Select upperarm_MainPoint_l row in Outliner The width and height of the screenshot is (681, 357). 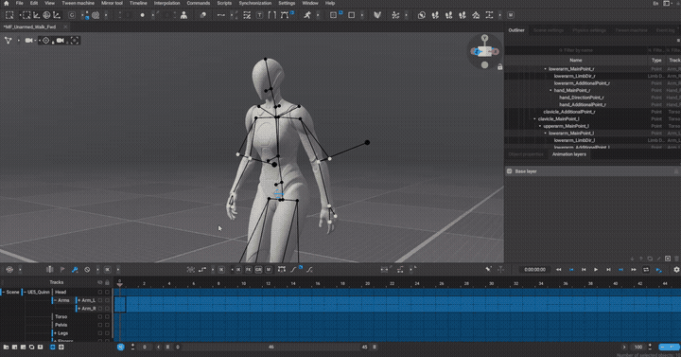pyautogui.click(x=566, y=126)
